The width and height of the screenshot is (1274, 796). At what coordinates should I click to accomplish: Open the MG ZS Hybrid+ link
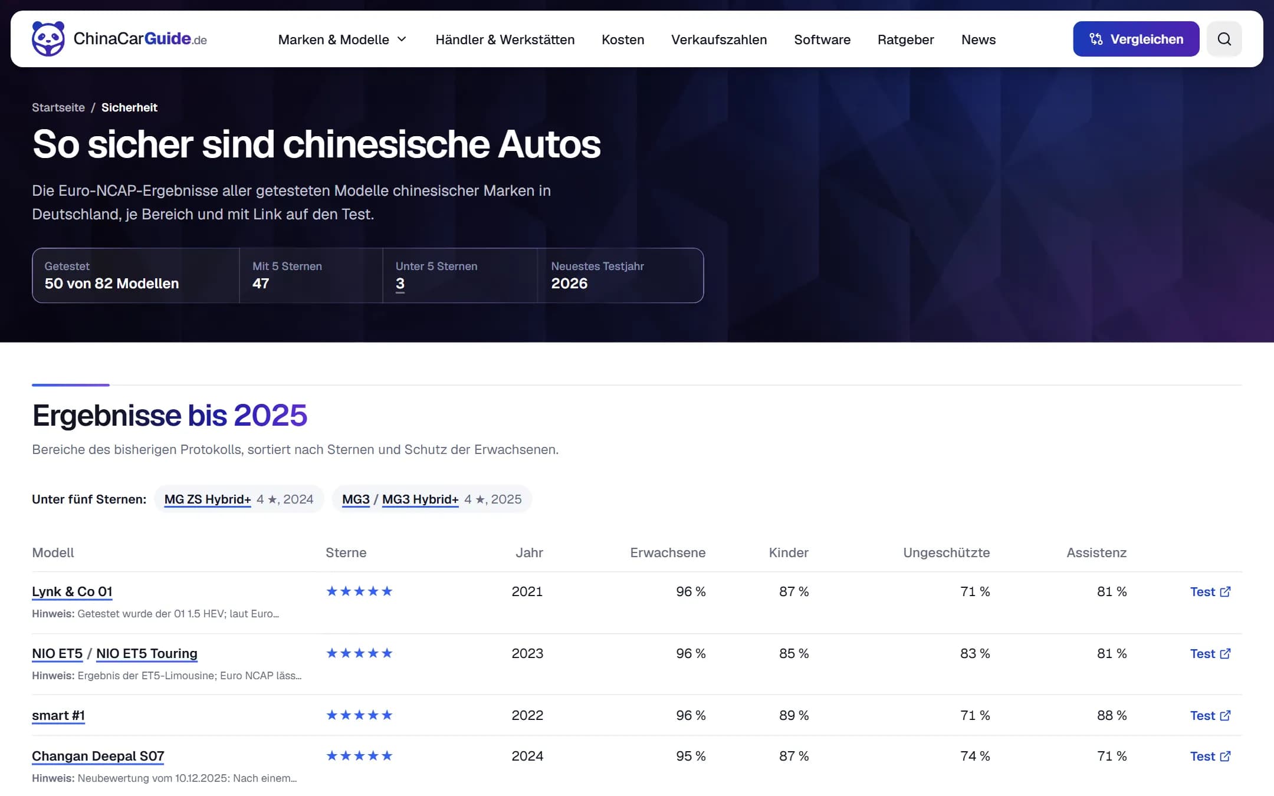pos(208,499)
